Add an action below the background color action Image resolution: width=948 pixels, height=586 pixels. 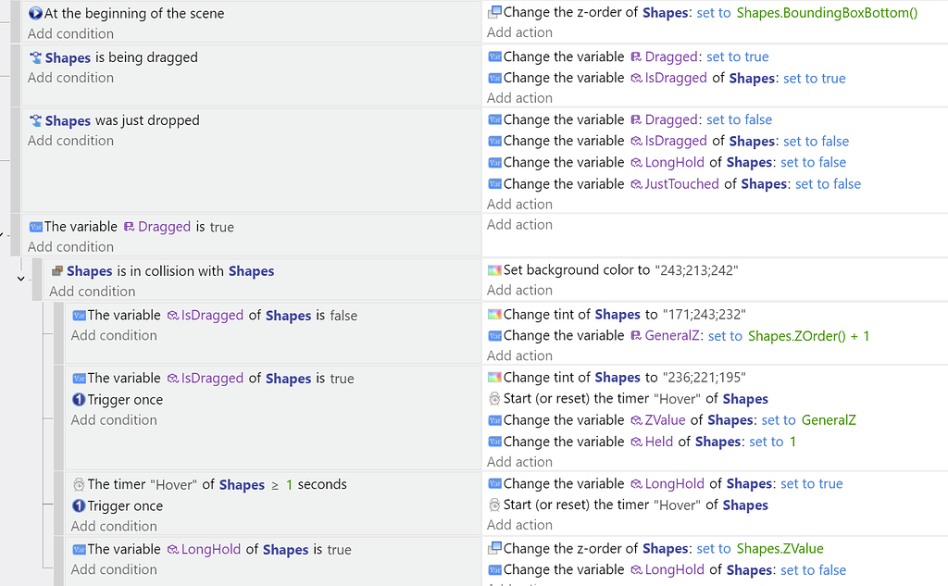519,291
